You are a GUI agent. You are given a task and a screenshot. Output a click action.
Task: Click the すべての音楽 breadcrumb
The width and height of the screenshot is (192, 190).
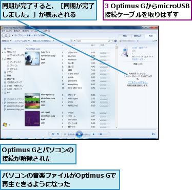[x=39, y=35]
